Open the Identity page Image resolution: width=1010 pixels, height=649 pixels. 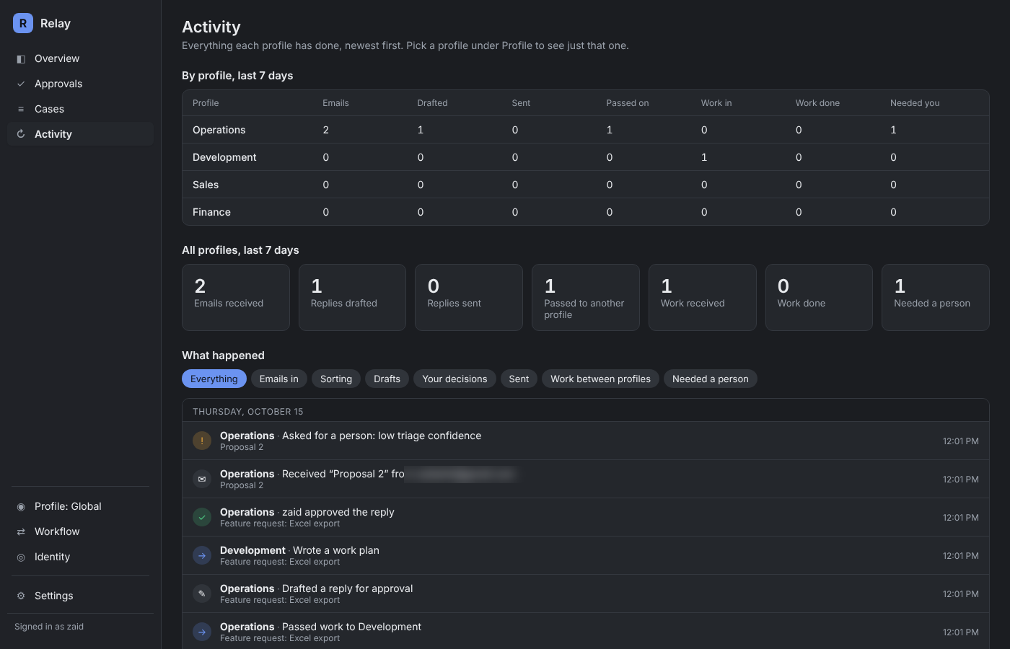[x=80, y=557]
